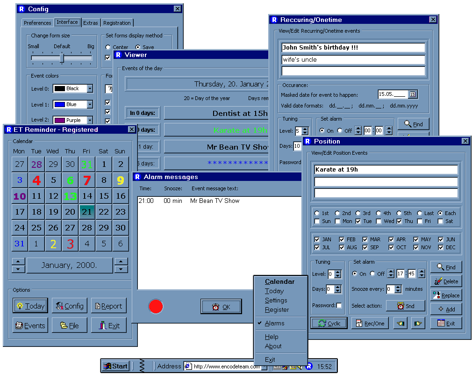The height and width of the screenshot is (374, 472).
Task: Switch to the Extras tab in Config
Action: point(90,23)
